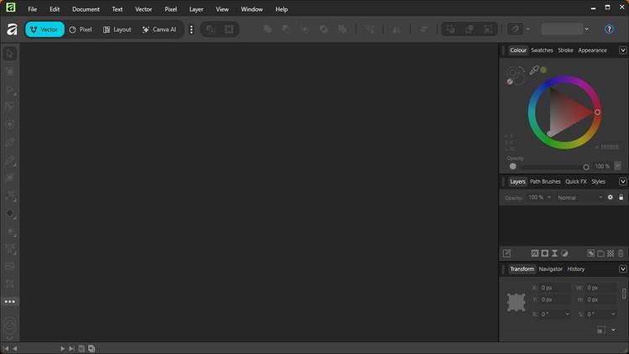The image size is (629, 354).
Task: Click the next page play arrow
Action: [62, 349]
